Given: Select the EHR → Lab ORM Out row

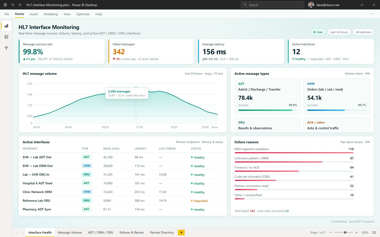Looking at the screenshot, I should [x=123, y=166].
